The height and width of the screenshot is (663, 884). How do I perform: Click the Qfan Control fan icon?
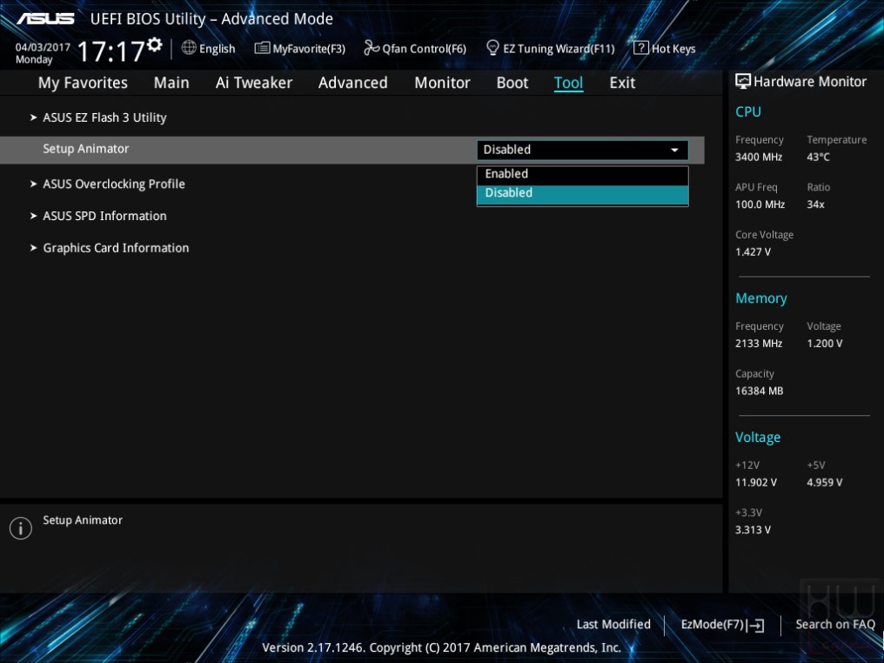coord(372,48)
